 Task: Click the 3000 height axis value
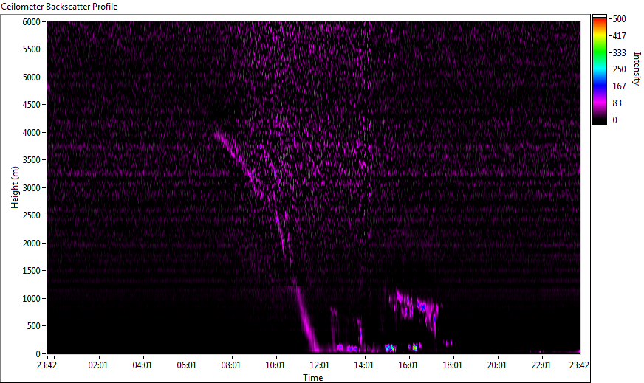pos(31,188)
